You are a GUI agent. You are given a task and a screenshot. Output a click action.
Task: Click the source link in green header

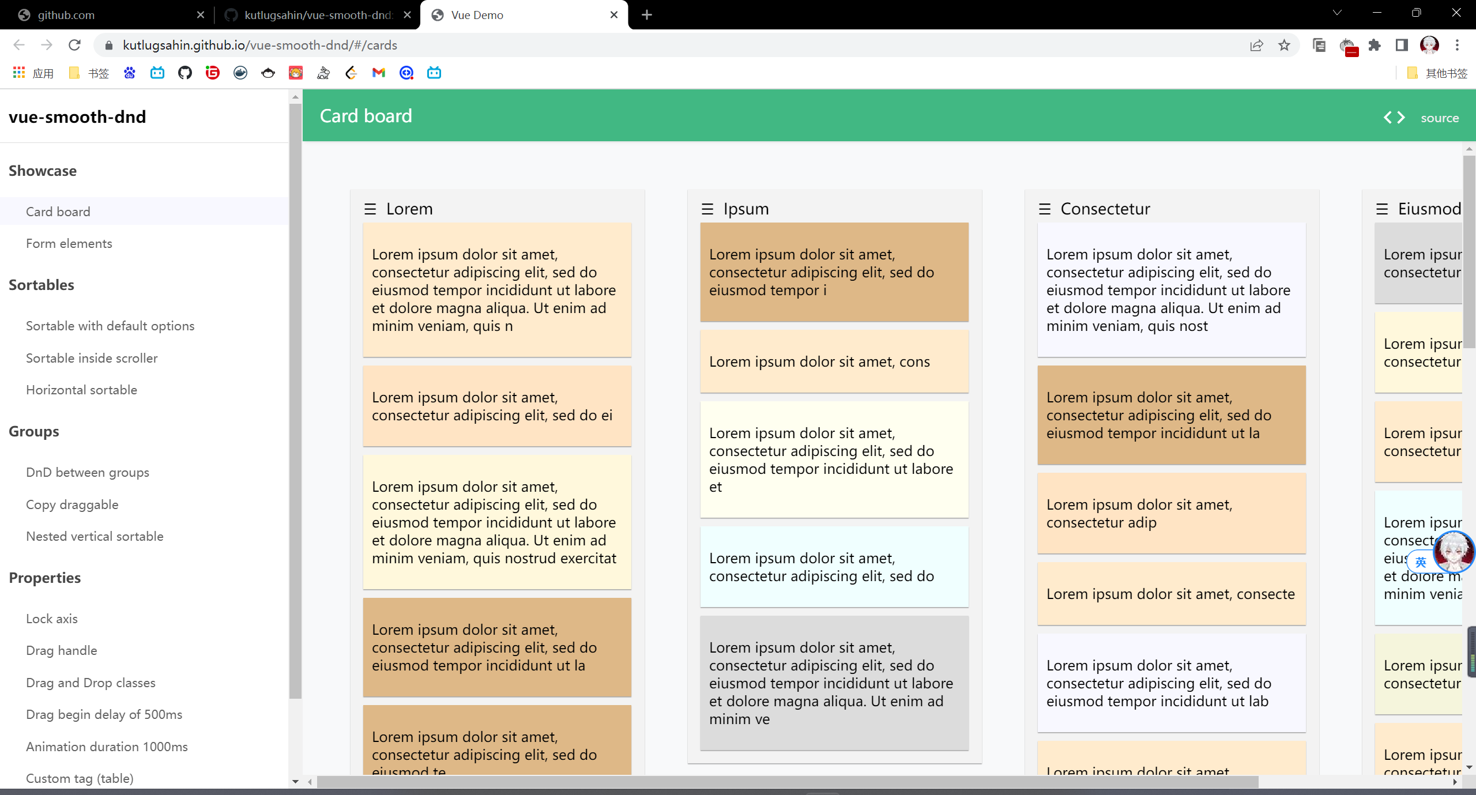[x=1439, y=118]
